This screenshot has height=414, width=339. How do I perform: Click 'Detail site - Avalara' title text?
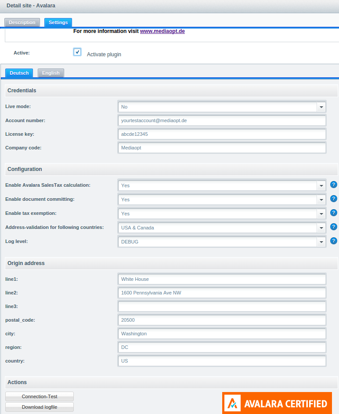[x=31, y=6]
